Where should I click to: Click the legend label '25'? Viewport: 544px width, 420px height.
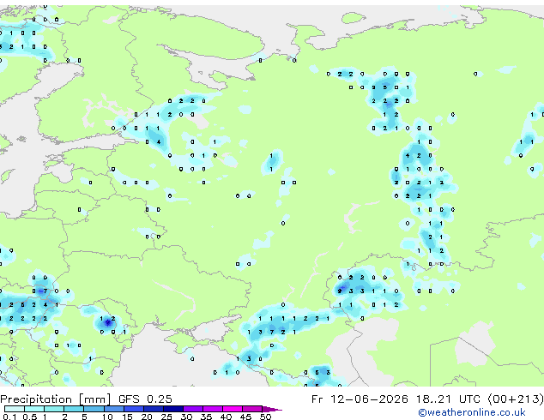click(x=166, y=417)
